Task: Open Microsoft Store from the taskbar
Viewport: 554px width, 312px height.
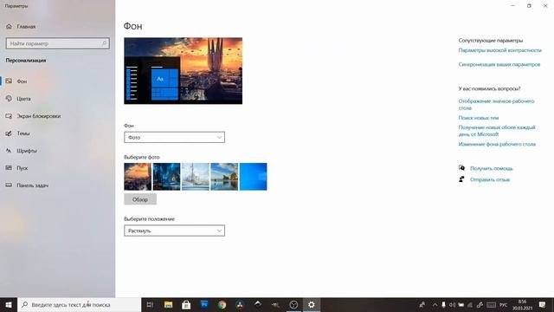Action: point(186,304)
